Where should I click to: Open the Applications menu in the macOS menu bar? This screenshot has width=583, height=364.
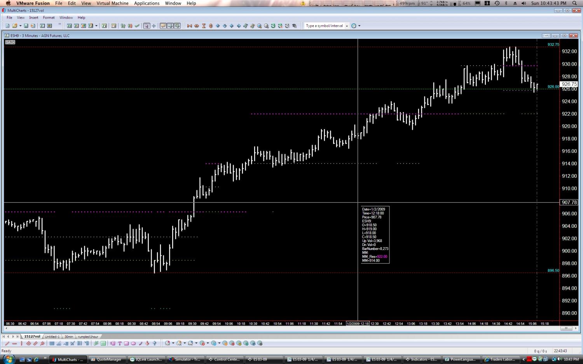click(147, 3)
